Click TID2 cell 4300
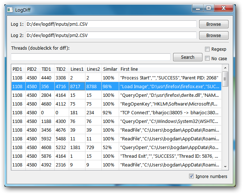 62,121
